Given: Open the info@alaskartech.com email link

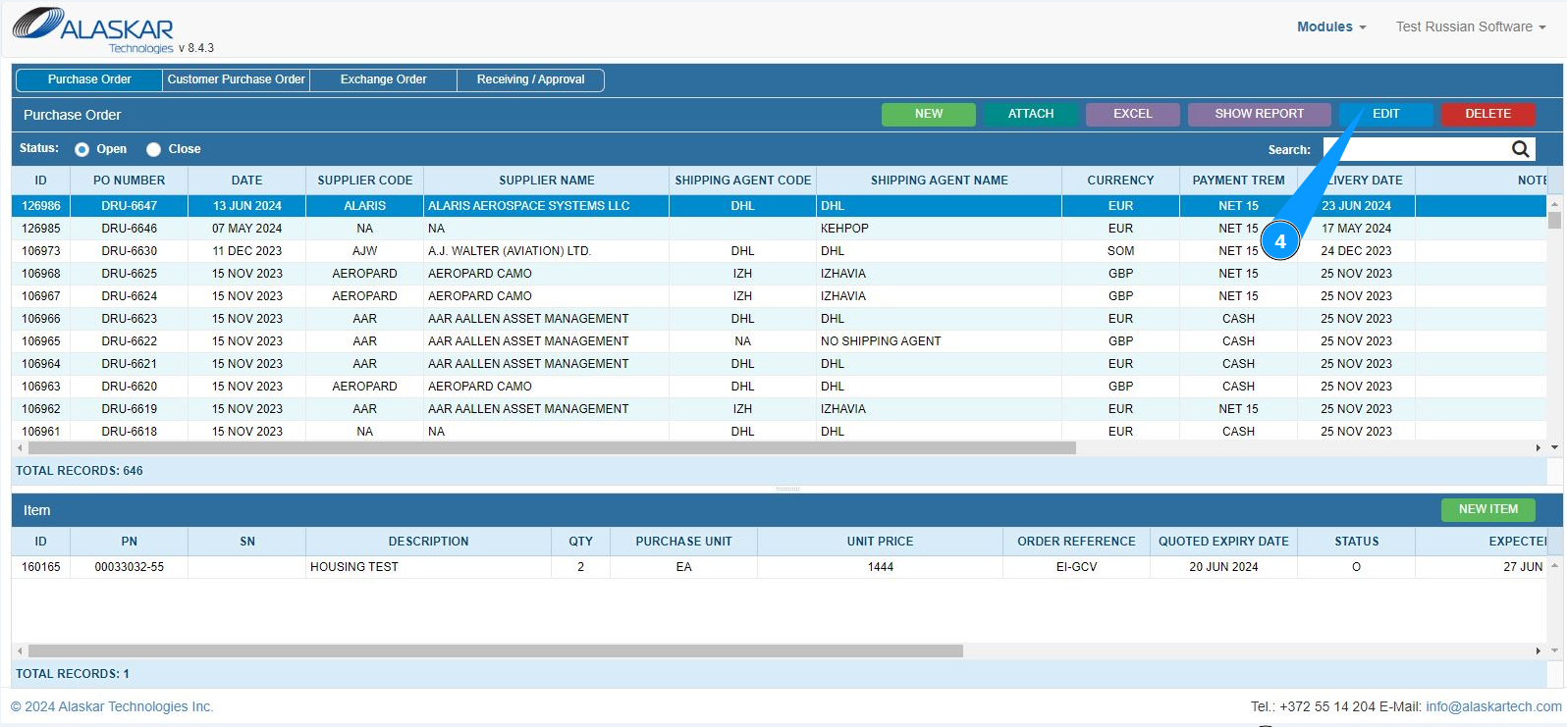Looking at the screenshot, I should pos(1492,706).
